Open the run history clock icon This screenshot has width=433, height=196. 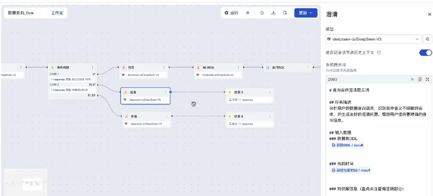(262, 13)
